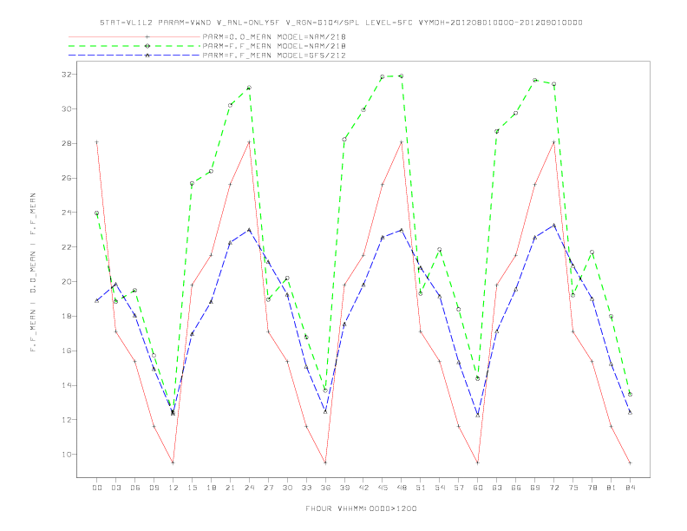
Task: Click y-axis tick value 32
Action: pyautogui.click(x=66, y=75)
